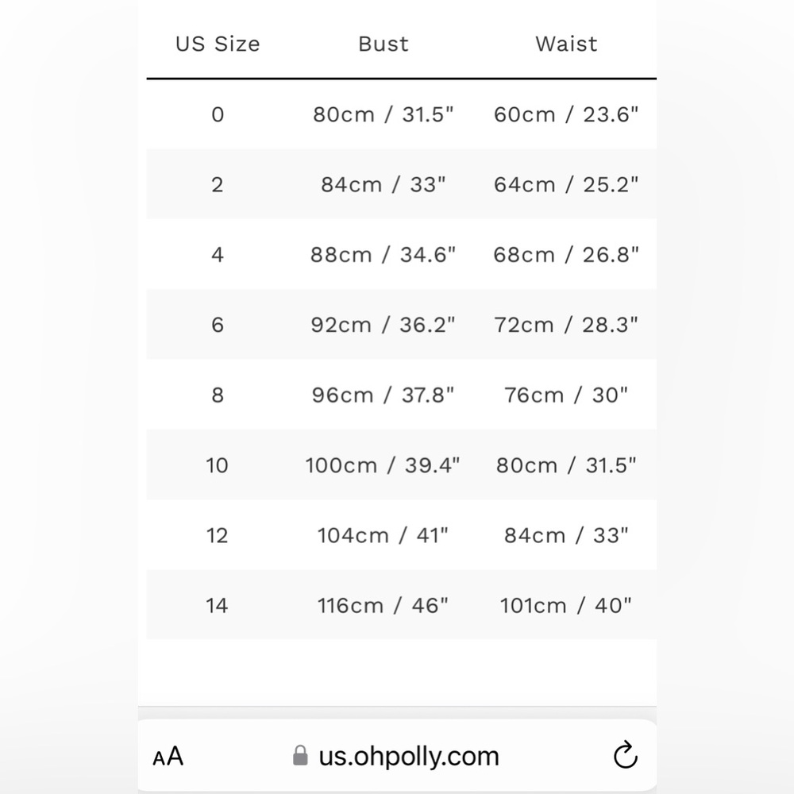Select the size 14 row label
Image resolution: width=794 pixels, height=794 pixels.
point(217,606)
